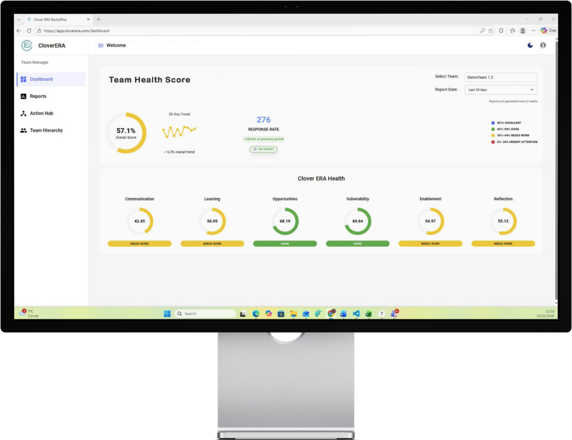This screenshot has height=440, width=572.
Task: View the Team Hierarchy page
Action: pos(46,130)
